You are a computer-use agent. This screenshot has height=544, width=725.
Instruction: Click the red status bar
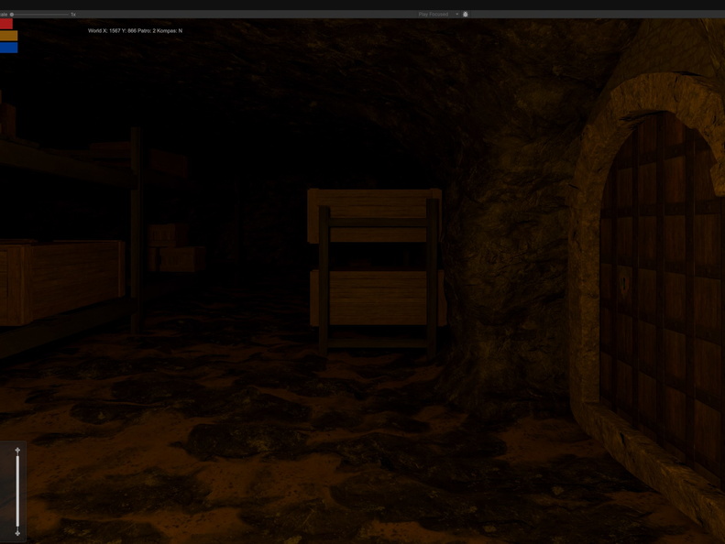click(6, 24)
